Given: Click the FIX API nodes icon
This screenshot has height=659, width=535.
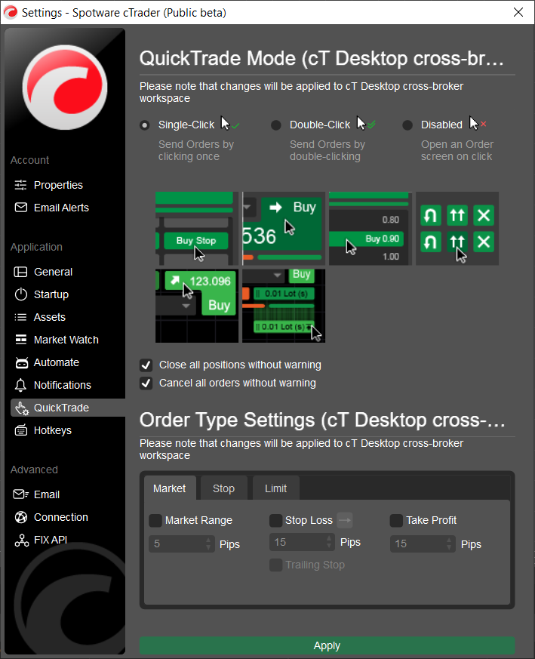Looking at the screenshot, I should pos(21,540).
